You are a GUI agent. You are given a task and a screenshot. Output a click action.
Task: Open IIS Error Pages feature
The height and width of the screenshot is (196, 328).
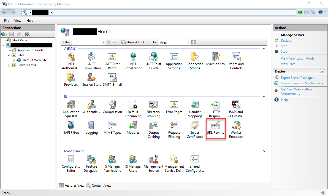(174, 107)
